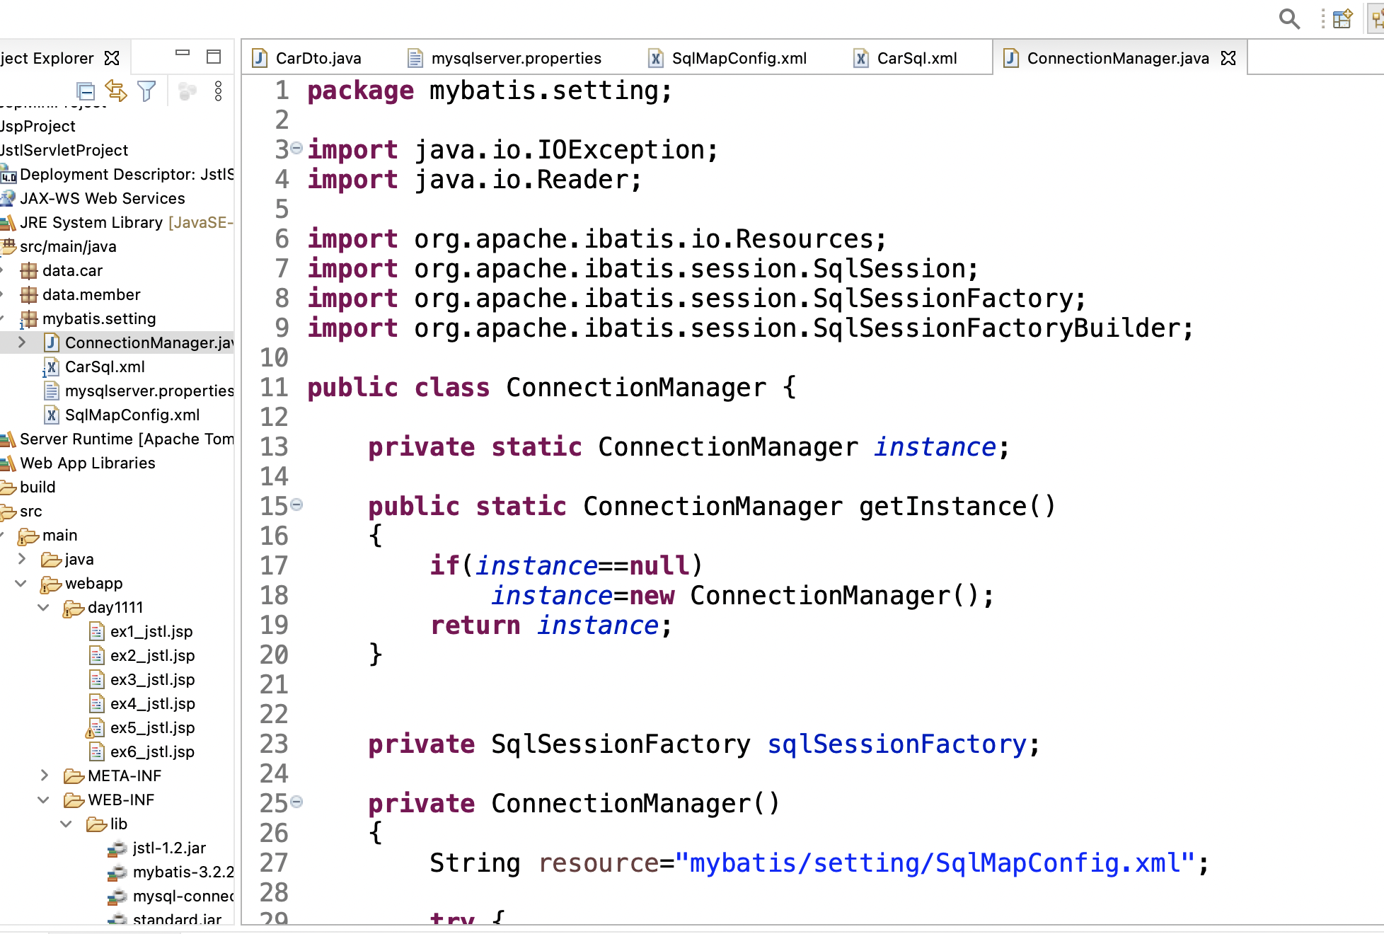
Task: Expand the META-INF folder
Action: pyautogui.click(x=44, y=776)
